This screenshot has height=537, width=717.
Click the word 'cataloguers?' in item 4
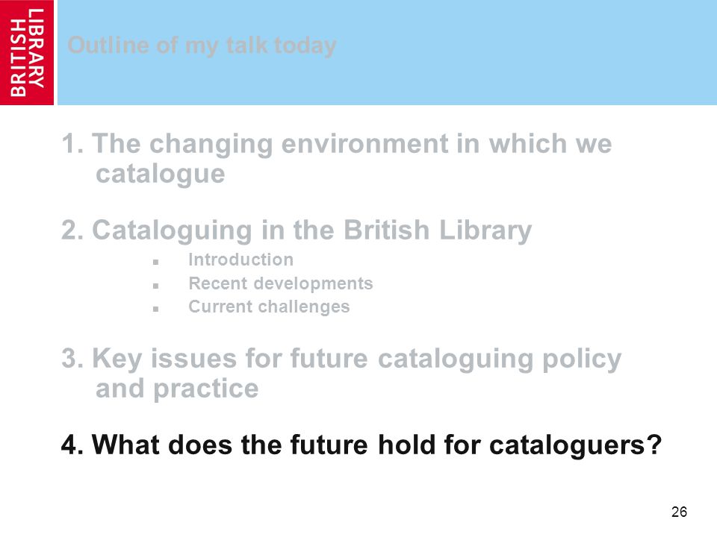(x=575, y=446)
